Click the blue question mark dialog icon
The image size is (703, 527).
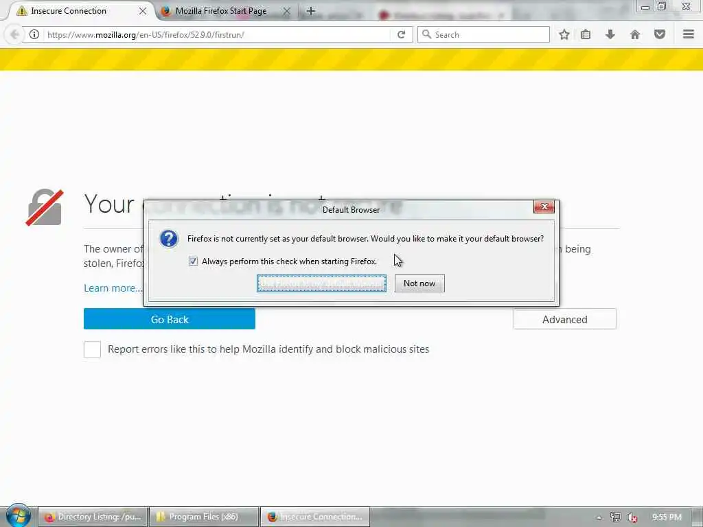(x=169, y=239)
